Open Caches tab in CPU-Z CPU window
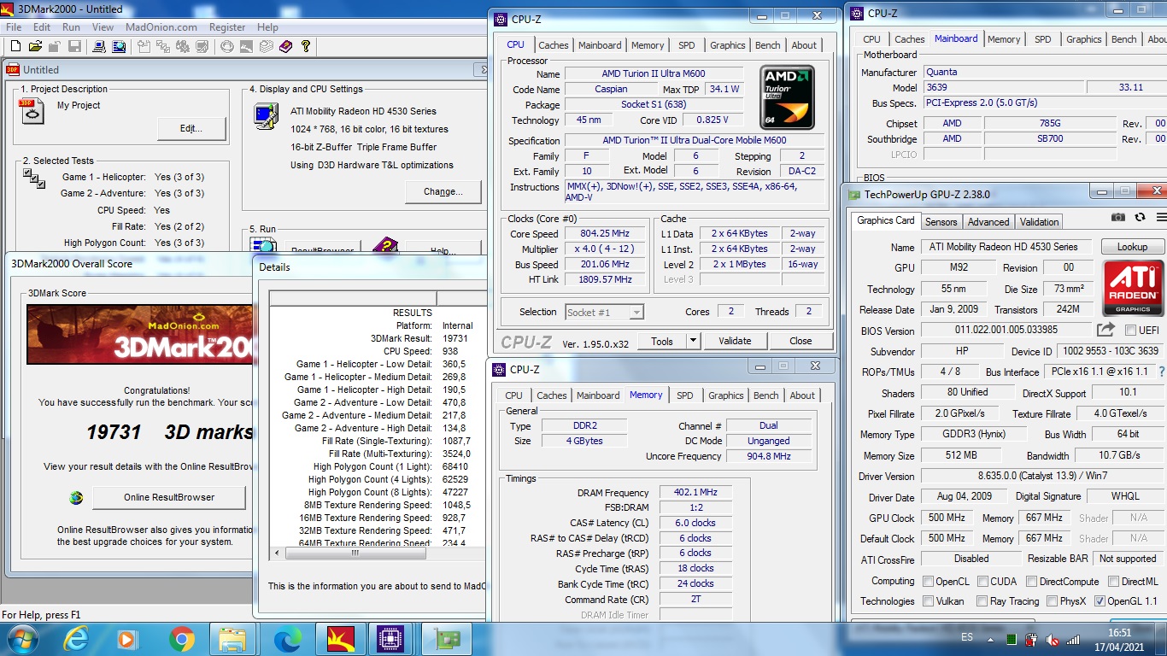 click(554, 45)
